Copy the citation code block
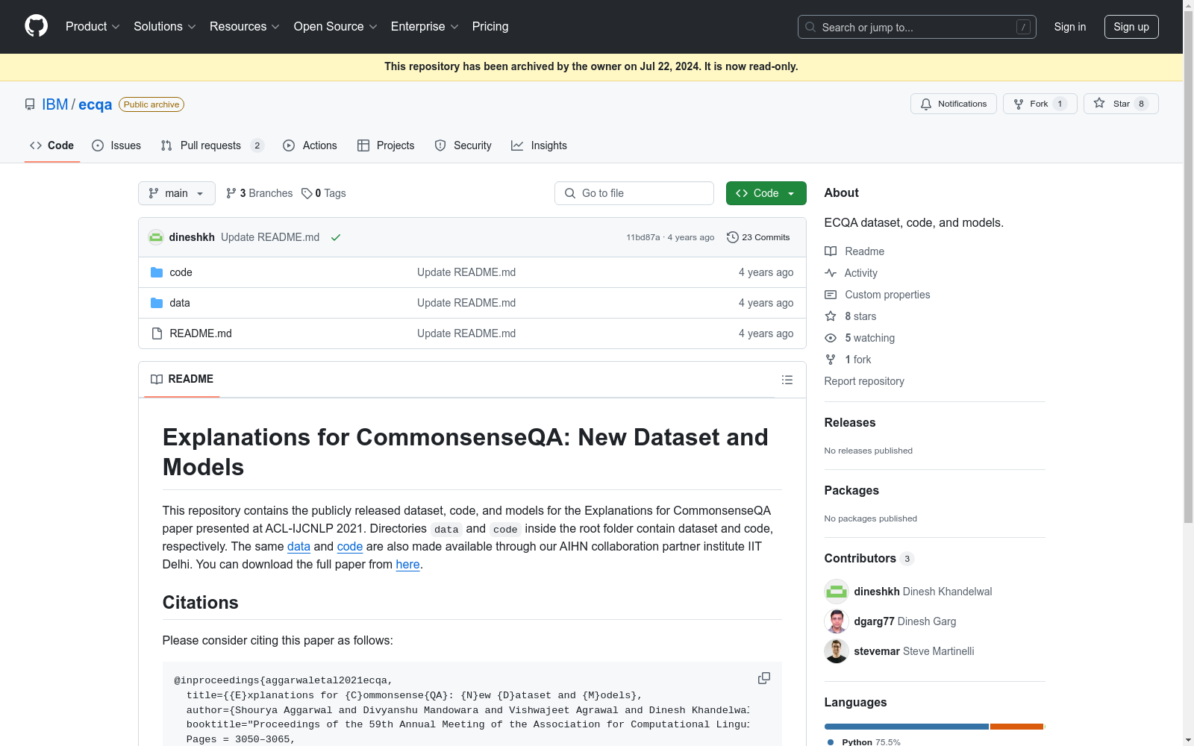The image size is (1194, 746). click(764, 678)
